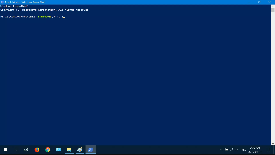Switch the ENG input language indicator
The height and width of the screenshot is (155, 275).
pyautogui.click(x=243, y=150)
